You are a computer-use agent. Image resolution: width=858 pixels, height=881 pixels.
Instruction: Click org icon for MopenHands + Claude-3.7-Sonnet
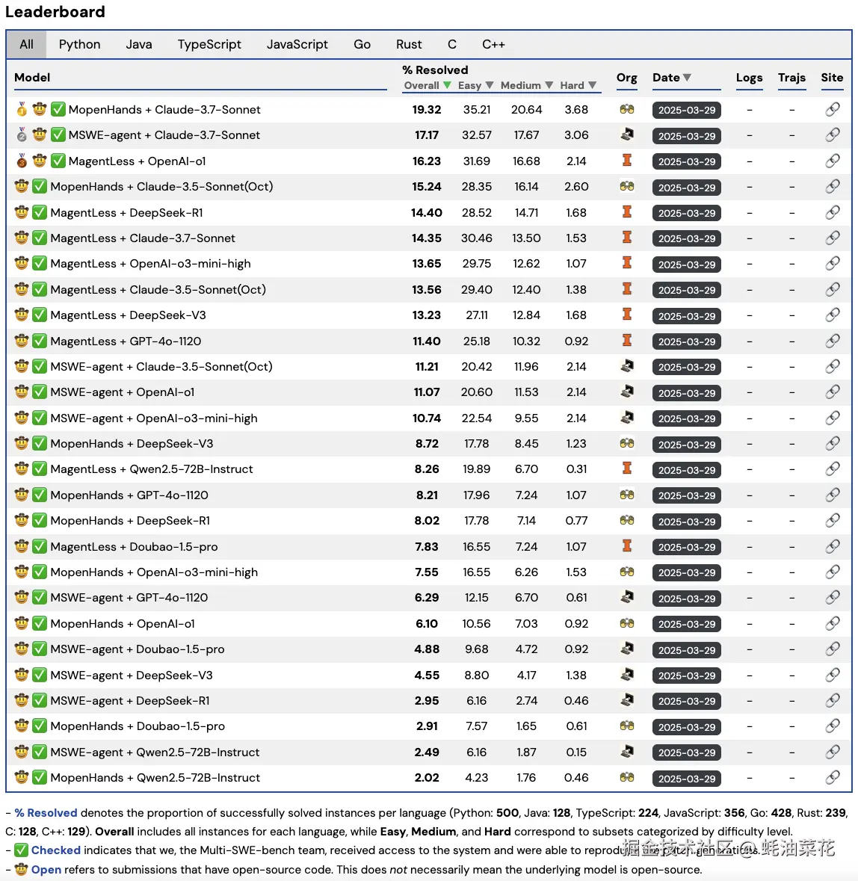point(627,109)
